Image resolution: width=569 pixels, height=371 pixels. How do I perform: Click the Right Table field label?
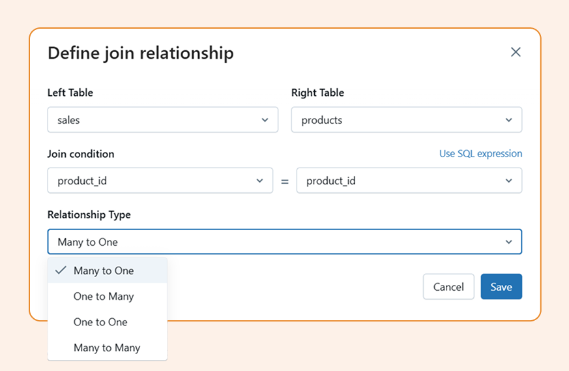coord(317,93)
